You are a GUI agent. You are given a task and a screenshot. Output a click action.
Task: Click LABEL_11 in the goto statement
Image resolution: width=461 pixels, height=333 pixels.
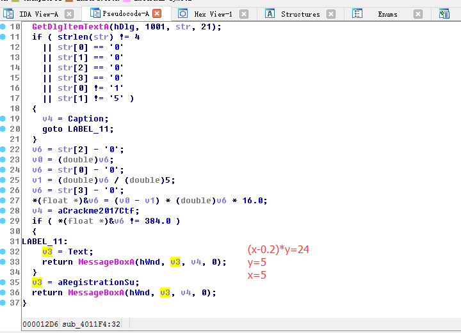click(x=88, y=129)
